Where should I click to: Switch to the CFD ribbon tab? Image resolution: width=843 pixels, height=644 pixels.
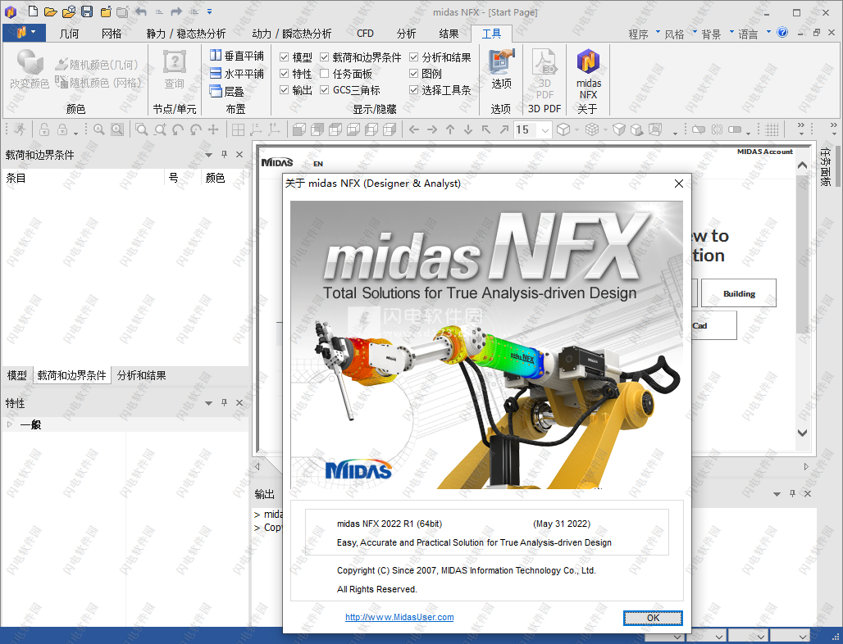point(365,34)
